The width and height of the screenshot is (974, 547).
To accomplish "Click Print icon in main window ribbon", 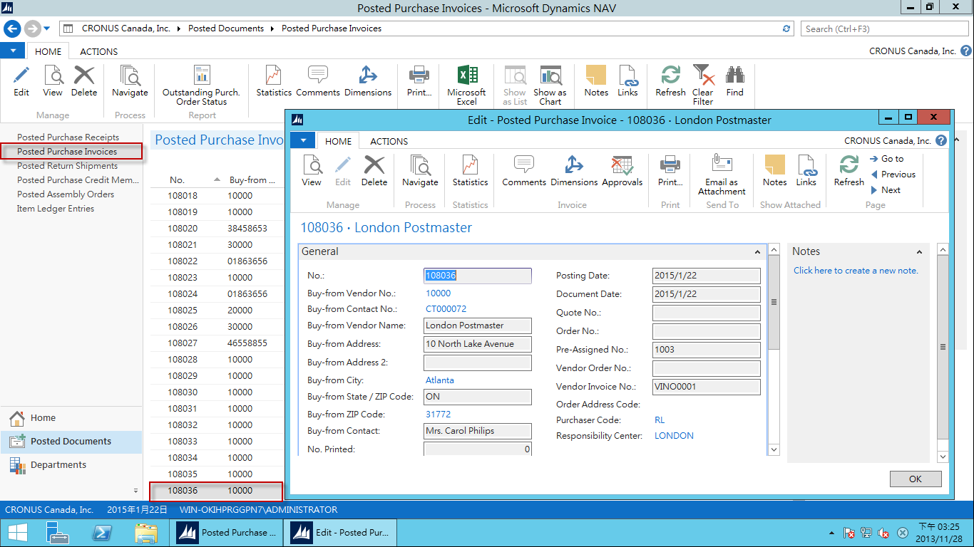I will [x=419, y=81].
